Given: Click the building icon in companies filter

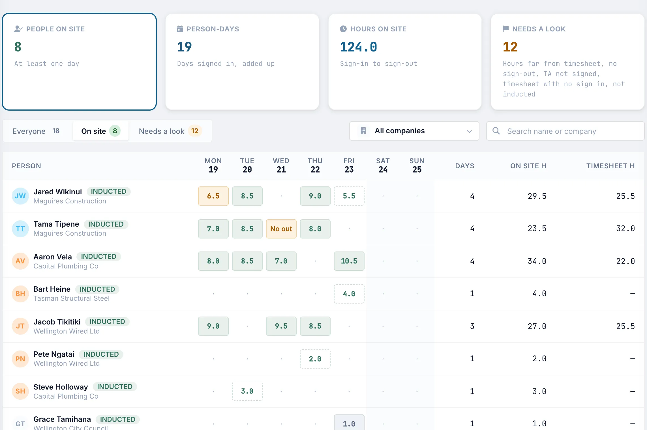Looking at the screenshot, I should [x=363, y=131].
